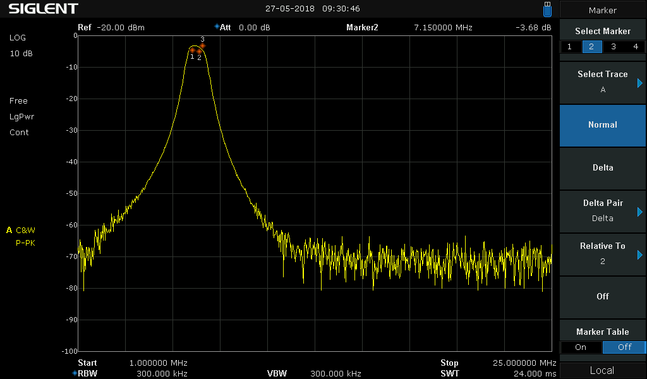The height and width of the screenshot is (379, 647).
Task: Click marker 1 diamond on the trace
Action: tap(192, 51)
